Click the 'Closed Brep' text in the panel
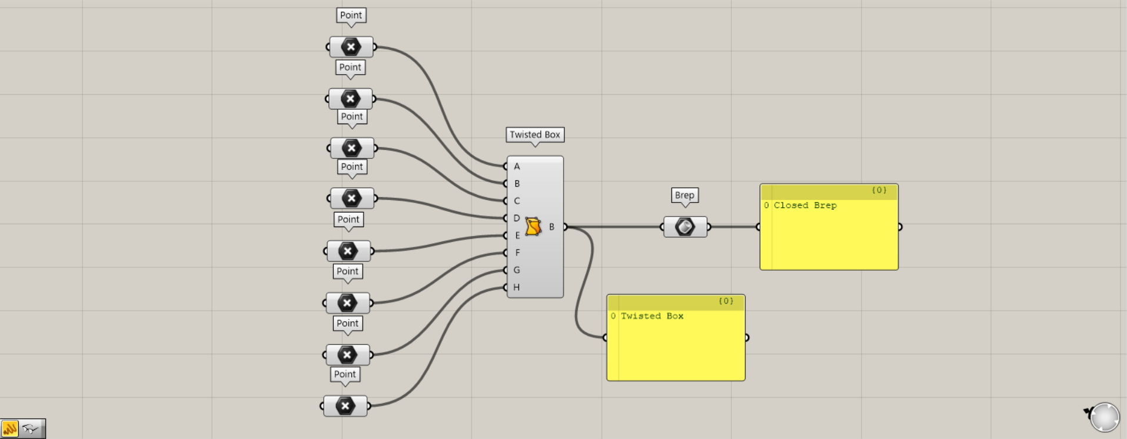The image size is (1127, 439). coord(805,205)
